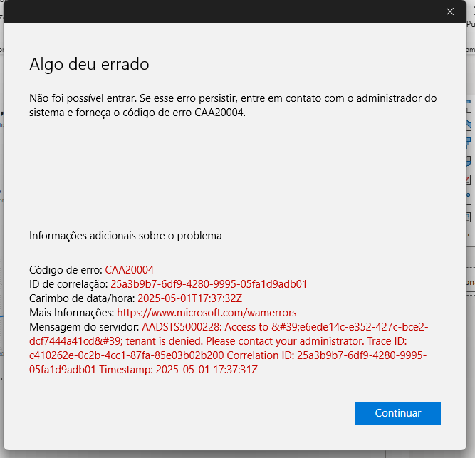Image resolution: width=475 pixels, height=458 pixels.
Task: Close the error dialog with X
Action: [450, 11]
